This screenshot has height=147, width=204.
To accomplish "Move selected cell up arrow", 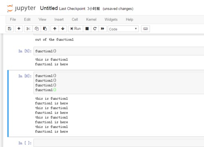I will [55, 29].
